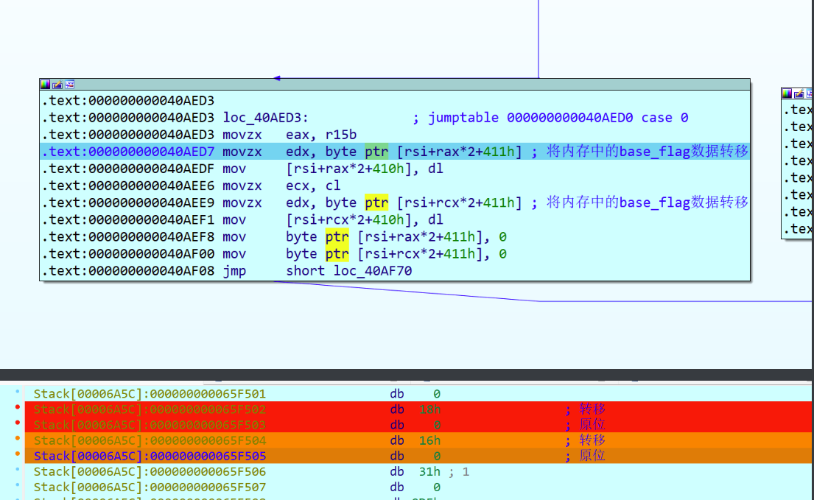Follow the loc_40AF70 jump target link

coord(372,271)
